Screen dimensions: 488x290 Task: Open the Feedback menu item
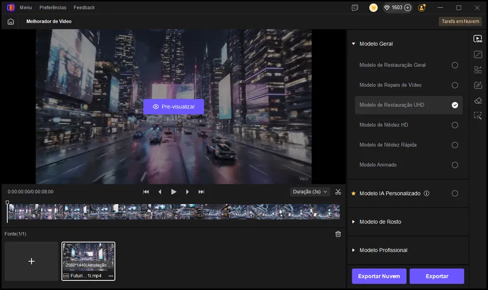pos(84,8)
